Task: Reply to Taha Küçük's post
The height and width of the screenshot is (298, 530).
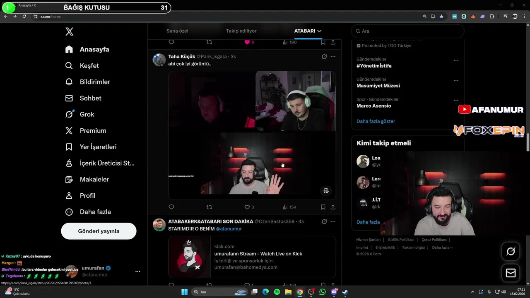Action: point(171,207)
